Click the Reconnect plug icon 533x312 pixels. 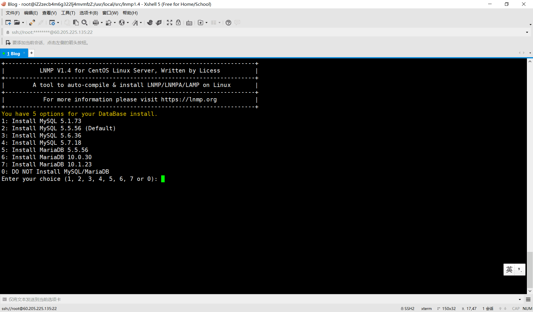tap(32, 23)
